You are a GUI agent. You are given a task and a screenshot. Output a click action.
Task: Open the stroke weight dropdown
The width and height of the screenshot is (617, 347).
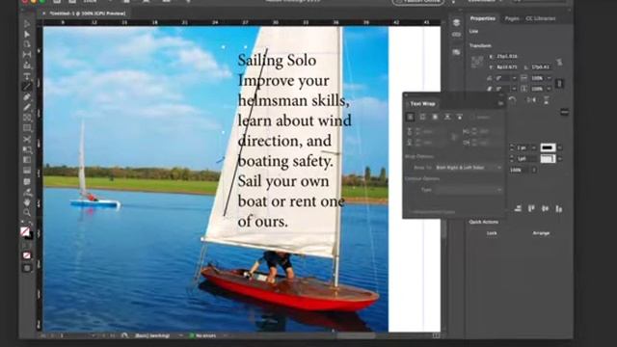pos(534,147)
